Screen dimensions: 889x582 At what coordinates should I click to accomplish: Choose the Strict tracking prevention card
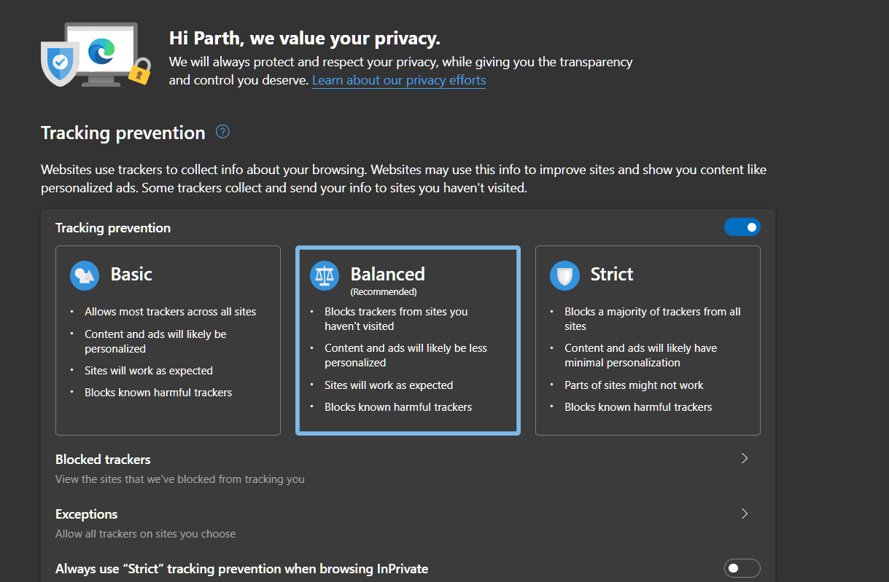[648, 340]
